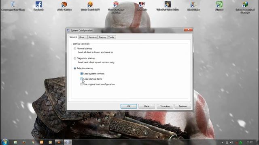Image resolution: width=259 pixels, height=145 pixels.
Task: Open File Explorer from the taskbar
Action: (15, 142)
